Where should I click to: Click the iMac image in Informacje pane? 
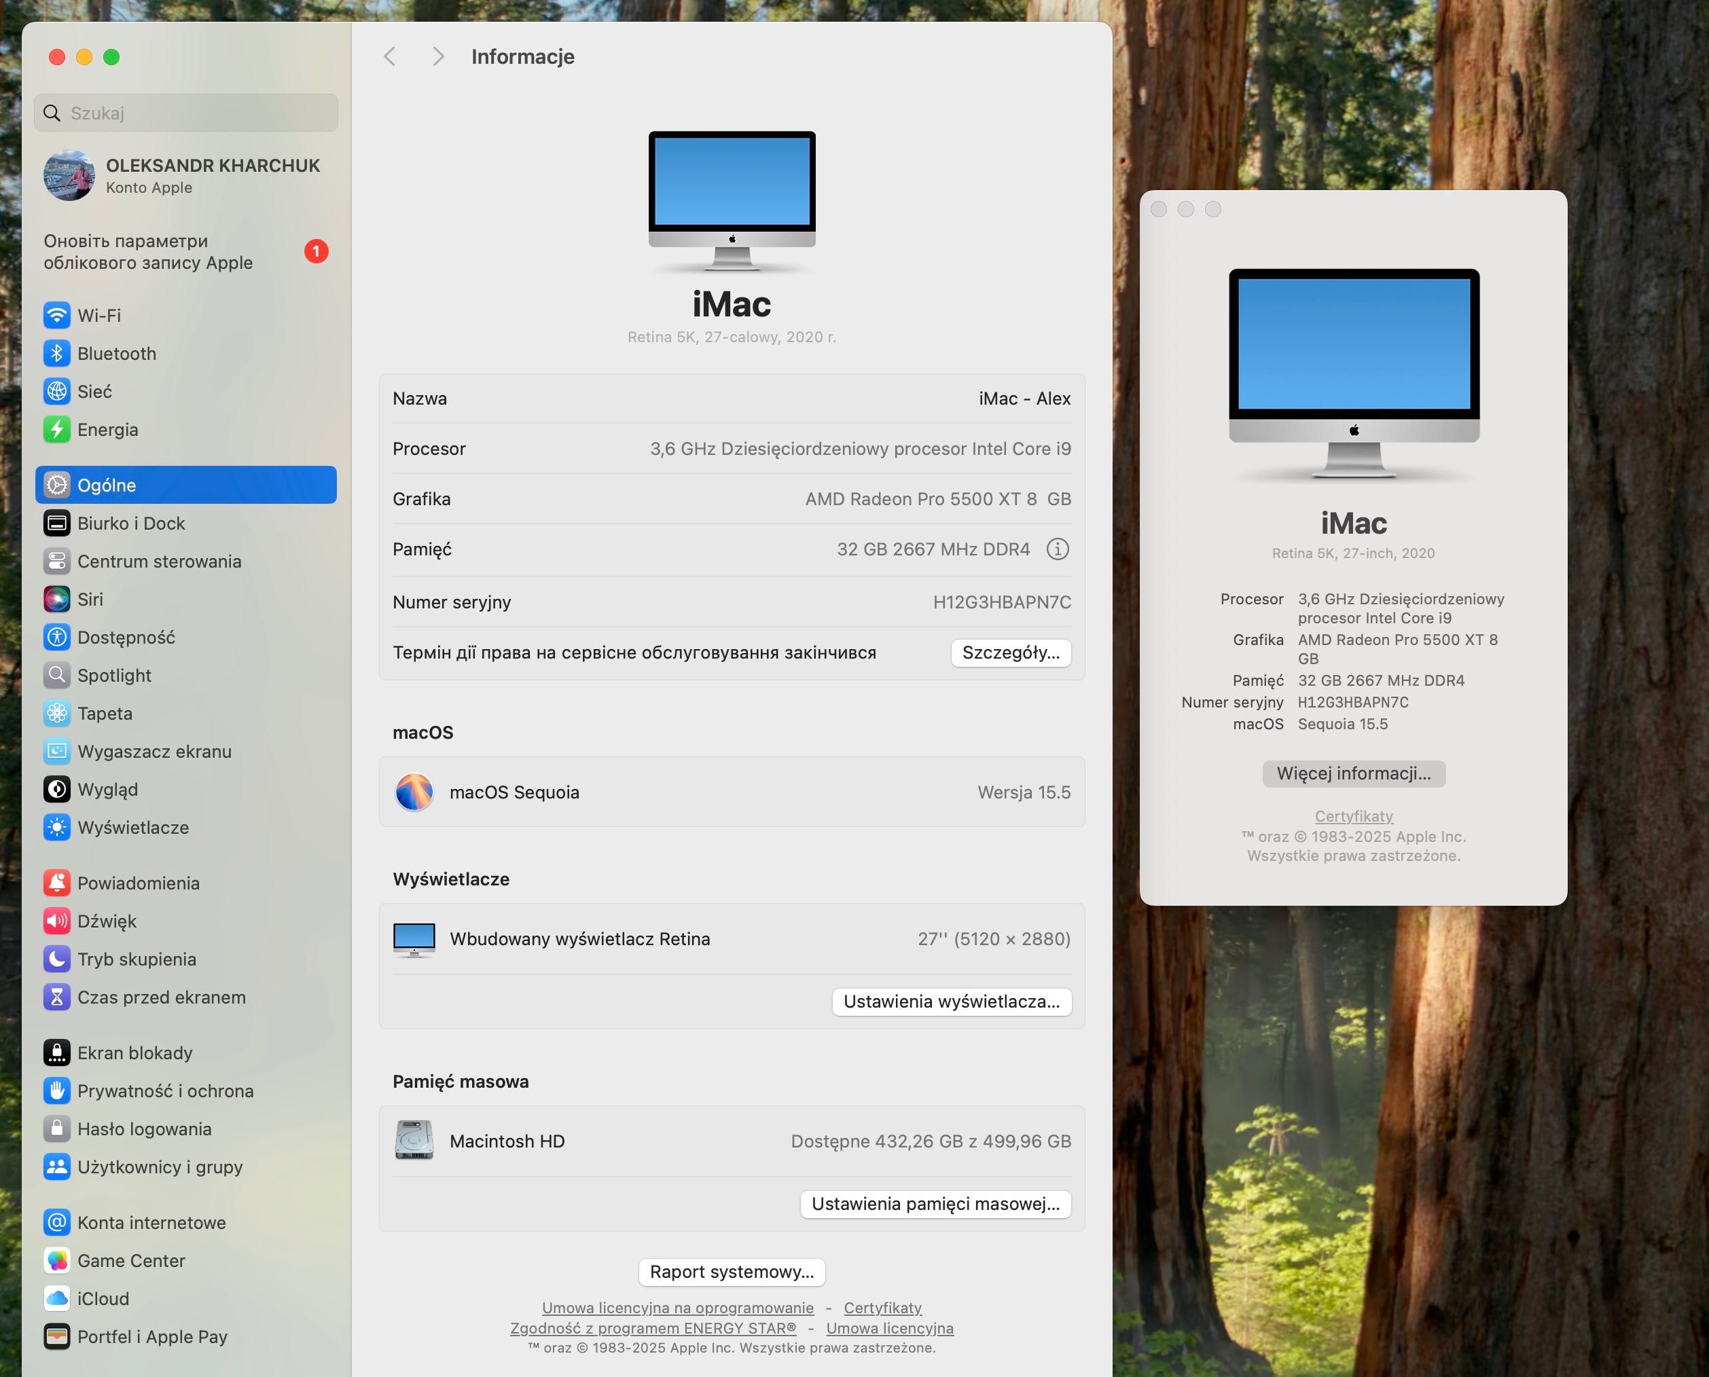tap(732, 202)
